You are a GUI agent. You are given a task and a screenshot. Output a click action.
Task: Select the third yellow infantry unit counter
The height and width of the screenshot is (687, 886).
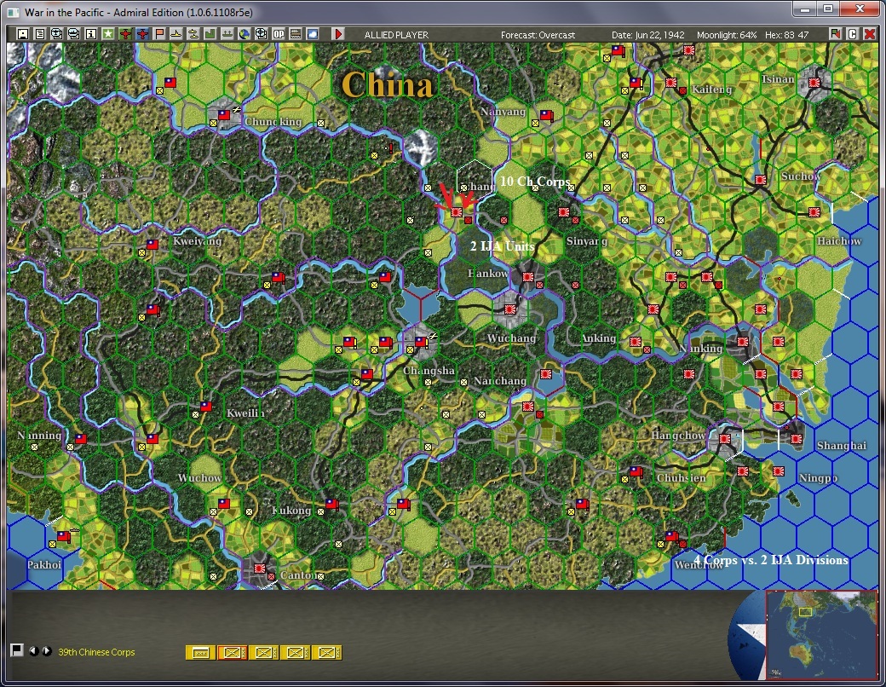(x=264, y=653)
